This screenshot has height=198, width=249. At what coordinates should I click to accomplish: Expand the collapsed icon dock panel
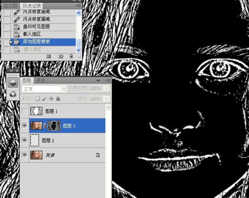[11, 70]
